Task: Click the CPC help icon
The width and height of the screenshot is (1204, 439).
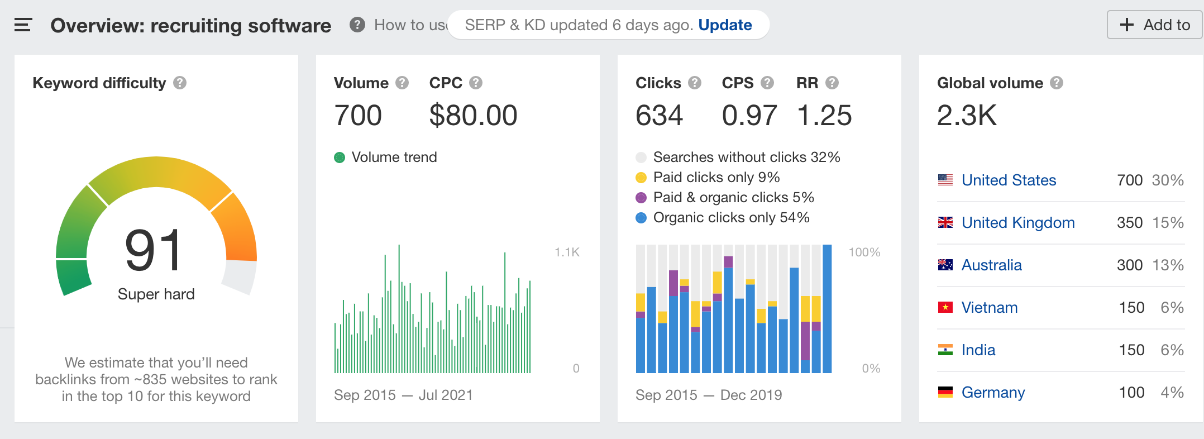Action: coord(476,83)
